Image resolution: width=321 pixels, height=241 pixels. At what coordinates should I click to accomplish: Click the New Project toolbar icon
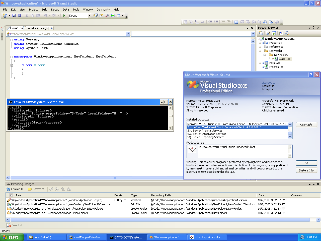[x=5, y=16]
